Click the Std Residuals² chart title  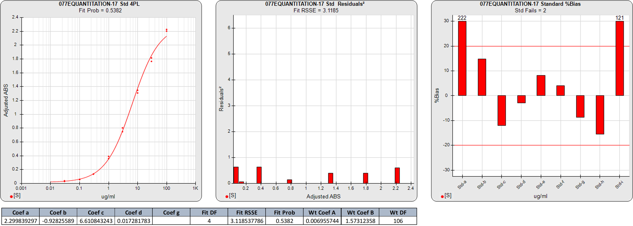[315, 4]
